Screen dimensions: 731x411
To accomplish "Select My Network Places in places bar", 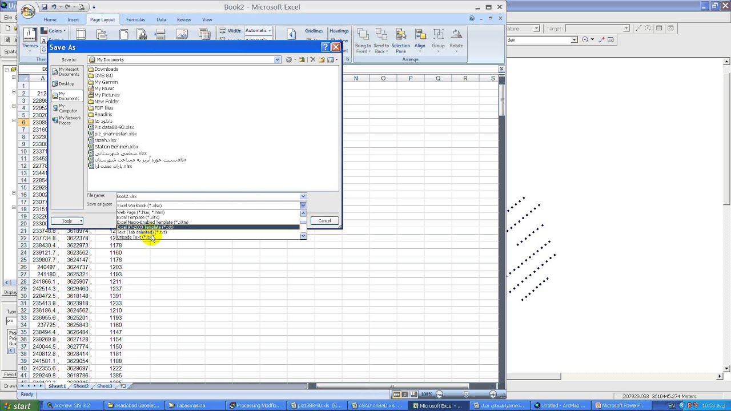I will point(66,120).
